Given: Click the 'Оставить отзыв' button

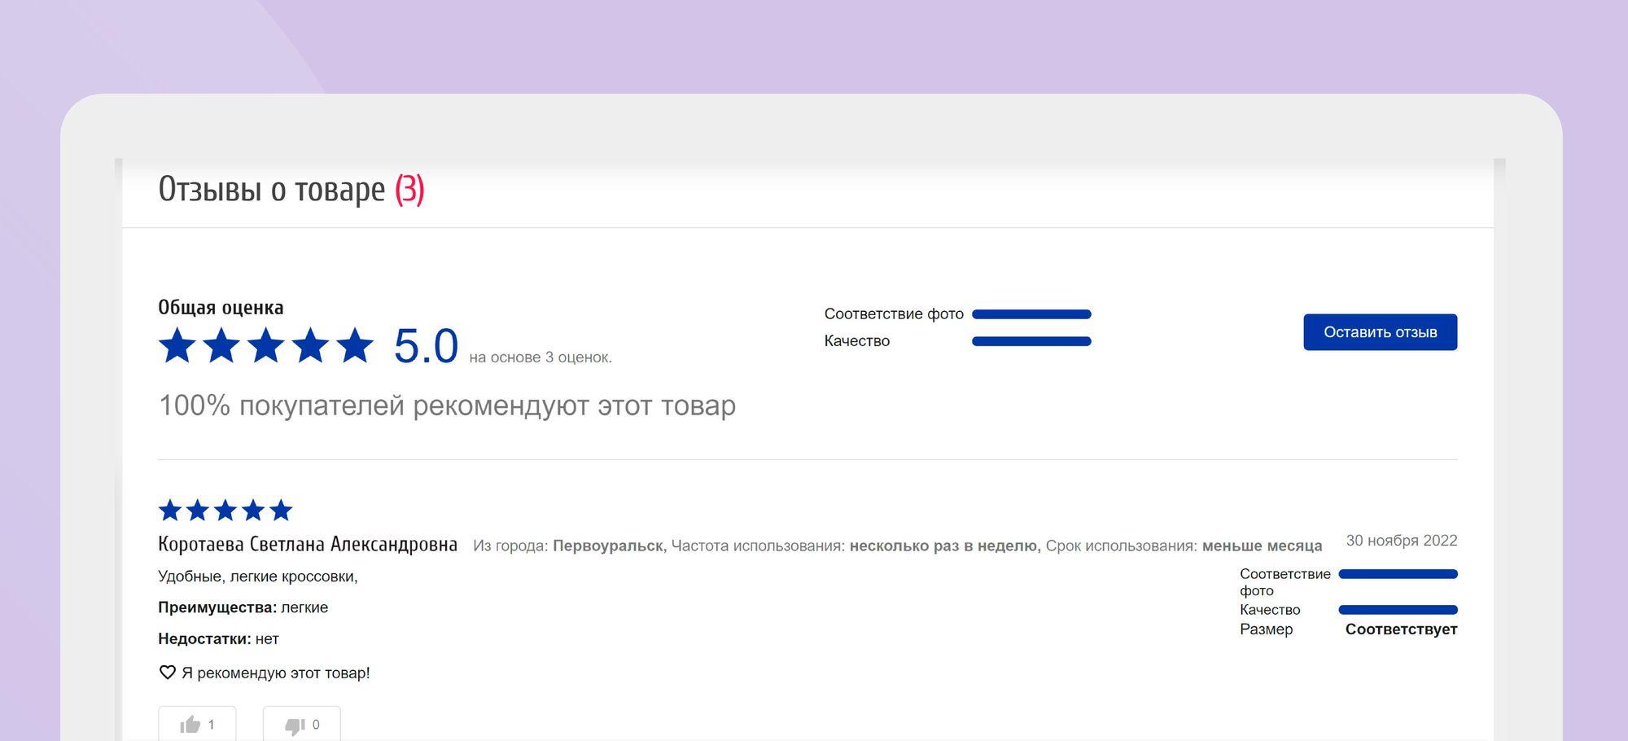Looking at the screenshot, I should tap(1380, 332).
